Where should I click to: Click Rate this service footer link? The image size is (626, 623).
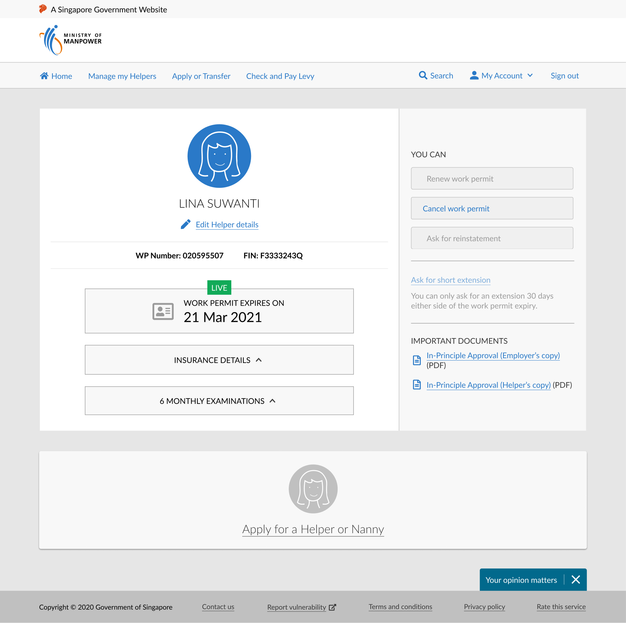pyautogui.click(x=561, y=607)
